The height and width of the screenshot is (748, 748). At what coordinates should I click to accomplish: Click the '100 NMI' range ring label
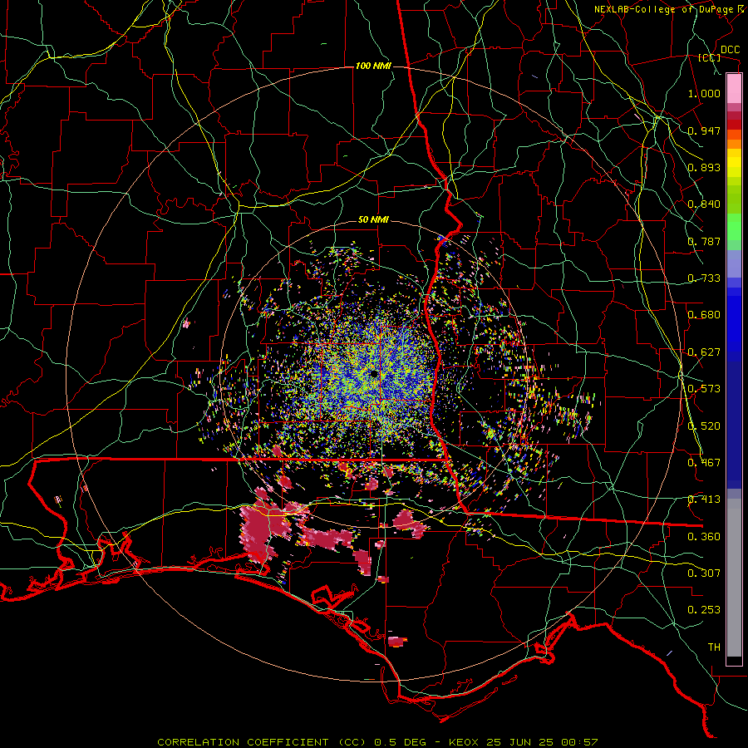373,66
